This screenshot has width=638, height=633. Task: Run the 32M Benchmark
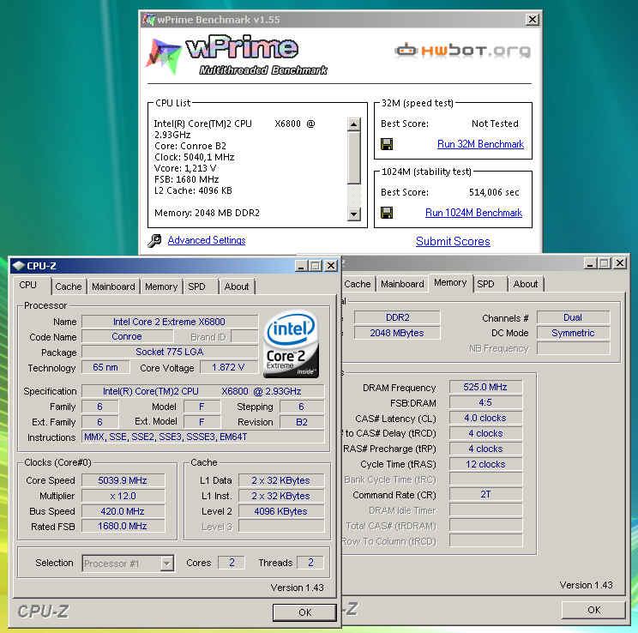point(480,144)
